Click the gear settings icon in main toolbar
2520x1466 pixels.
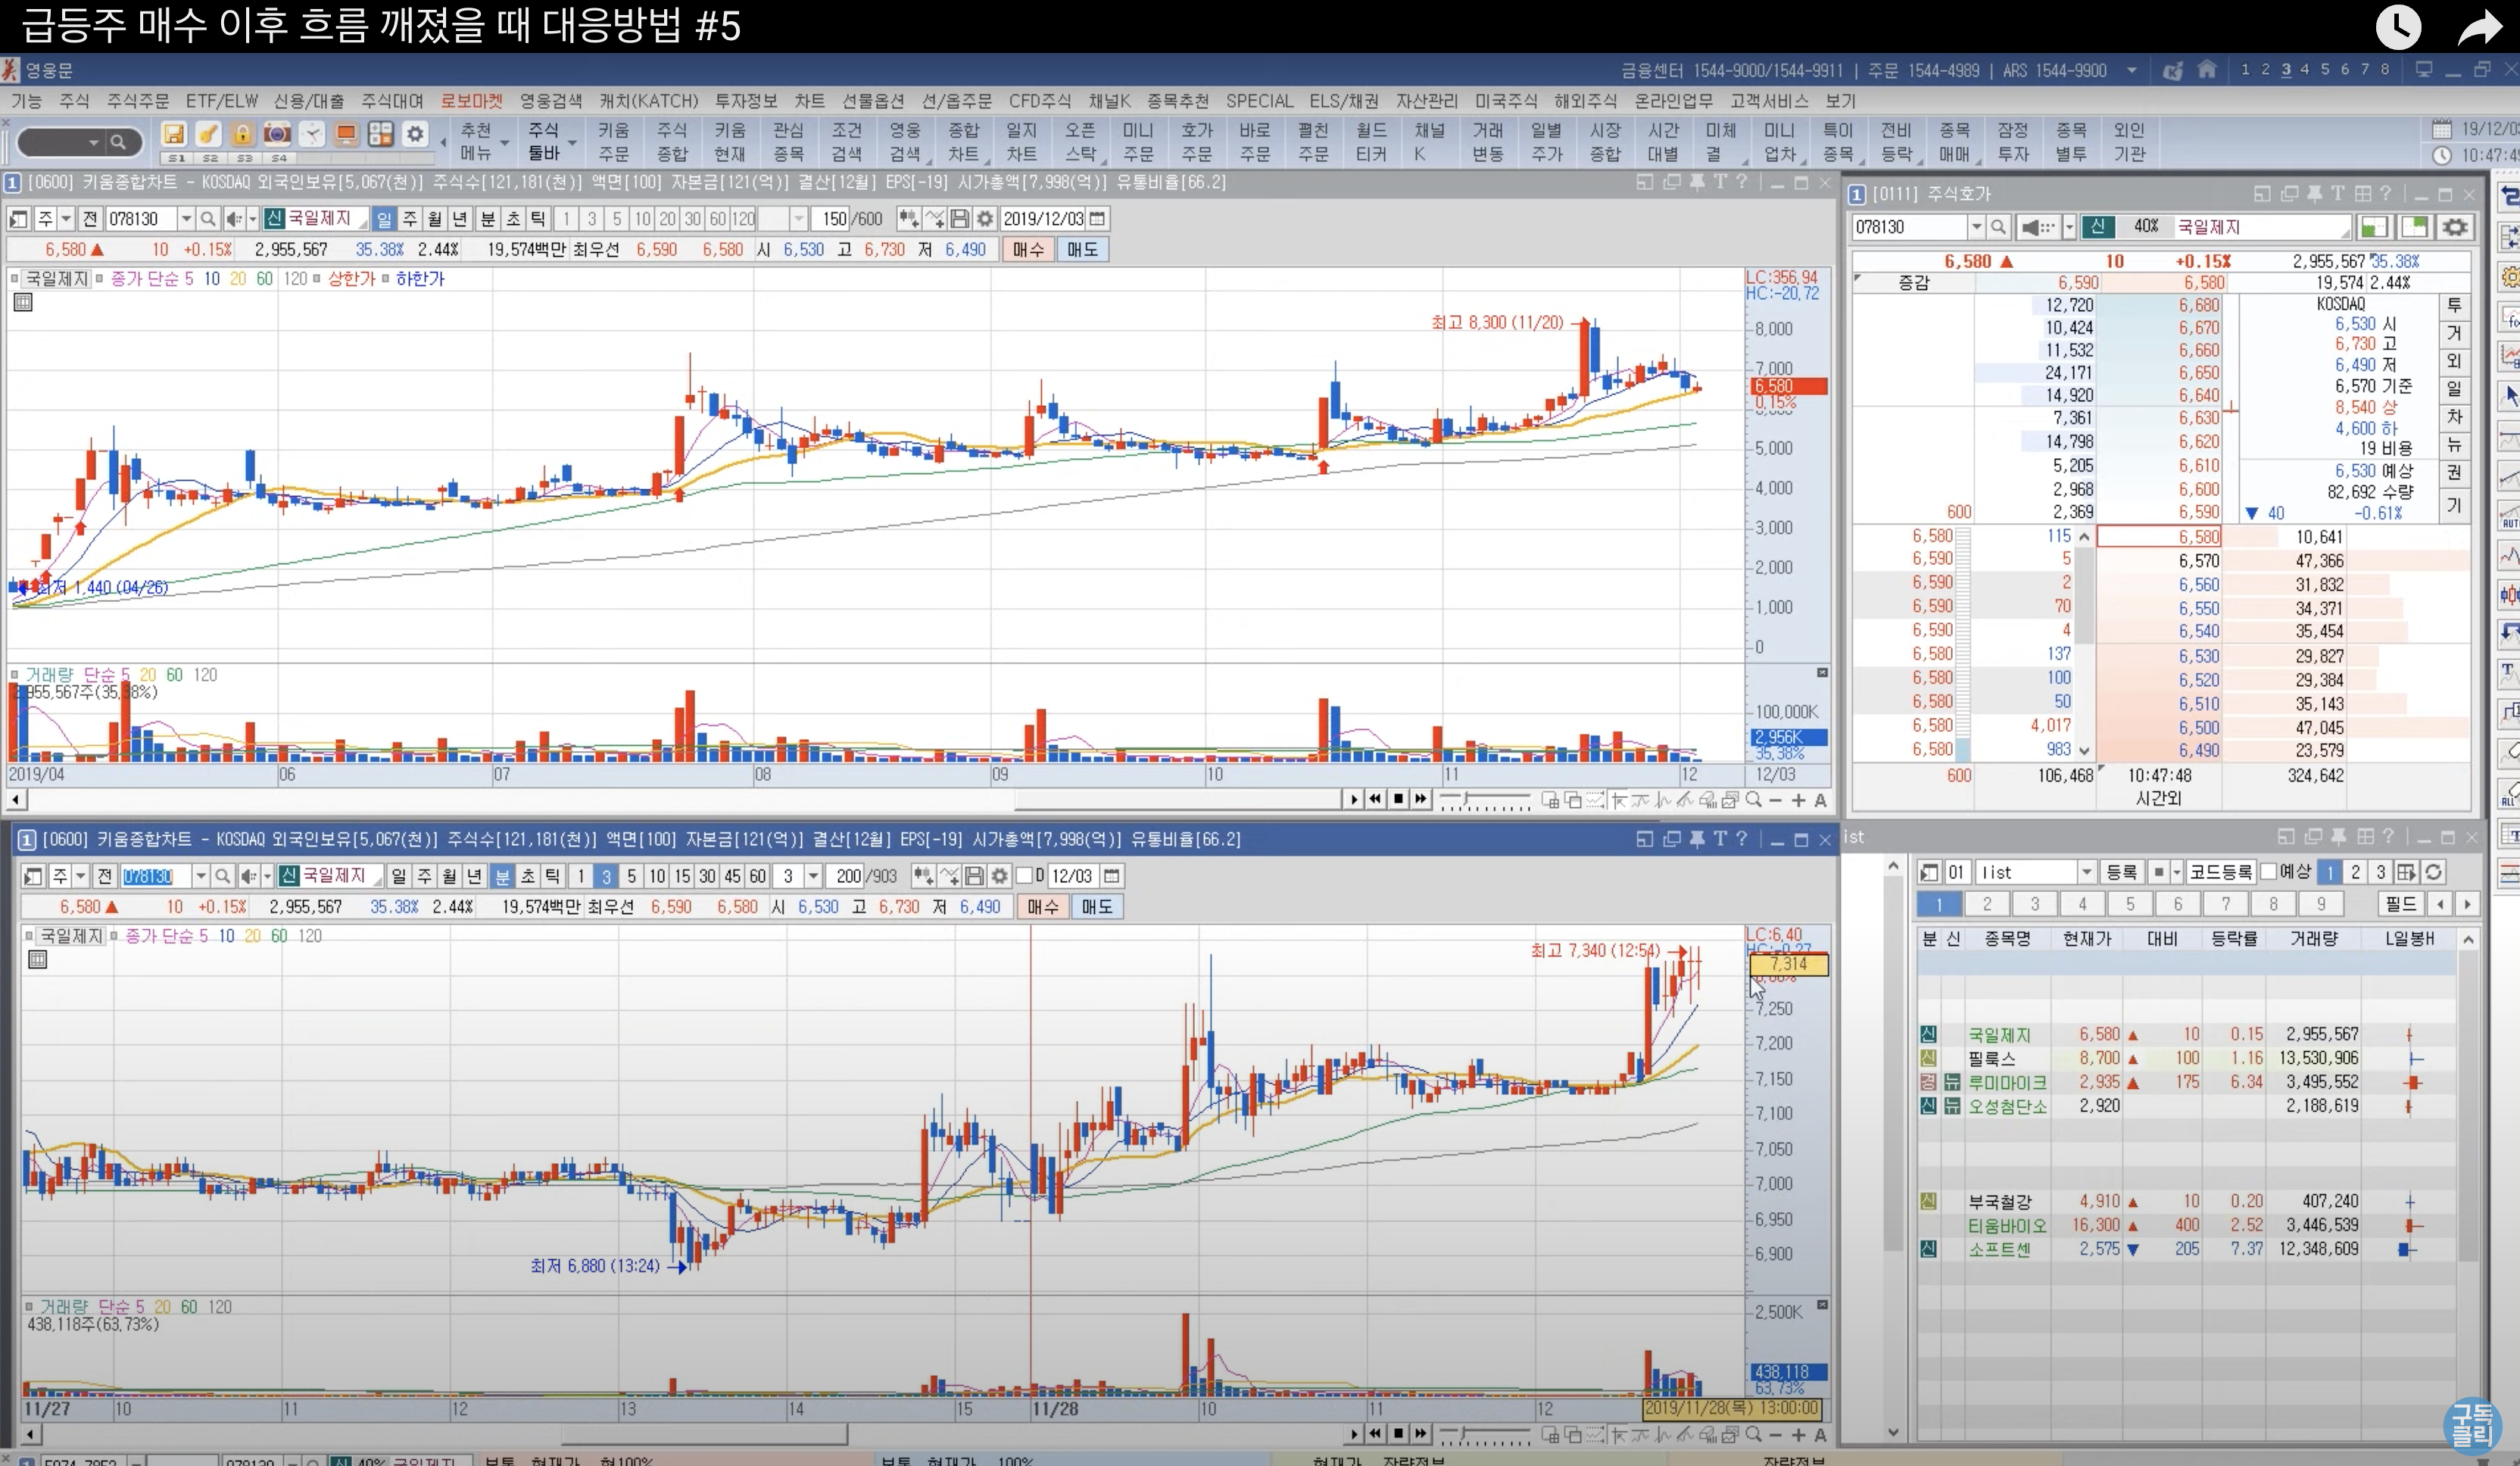point(415,134)
